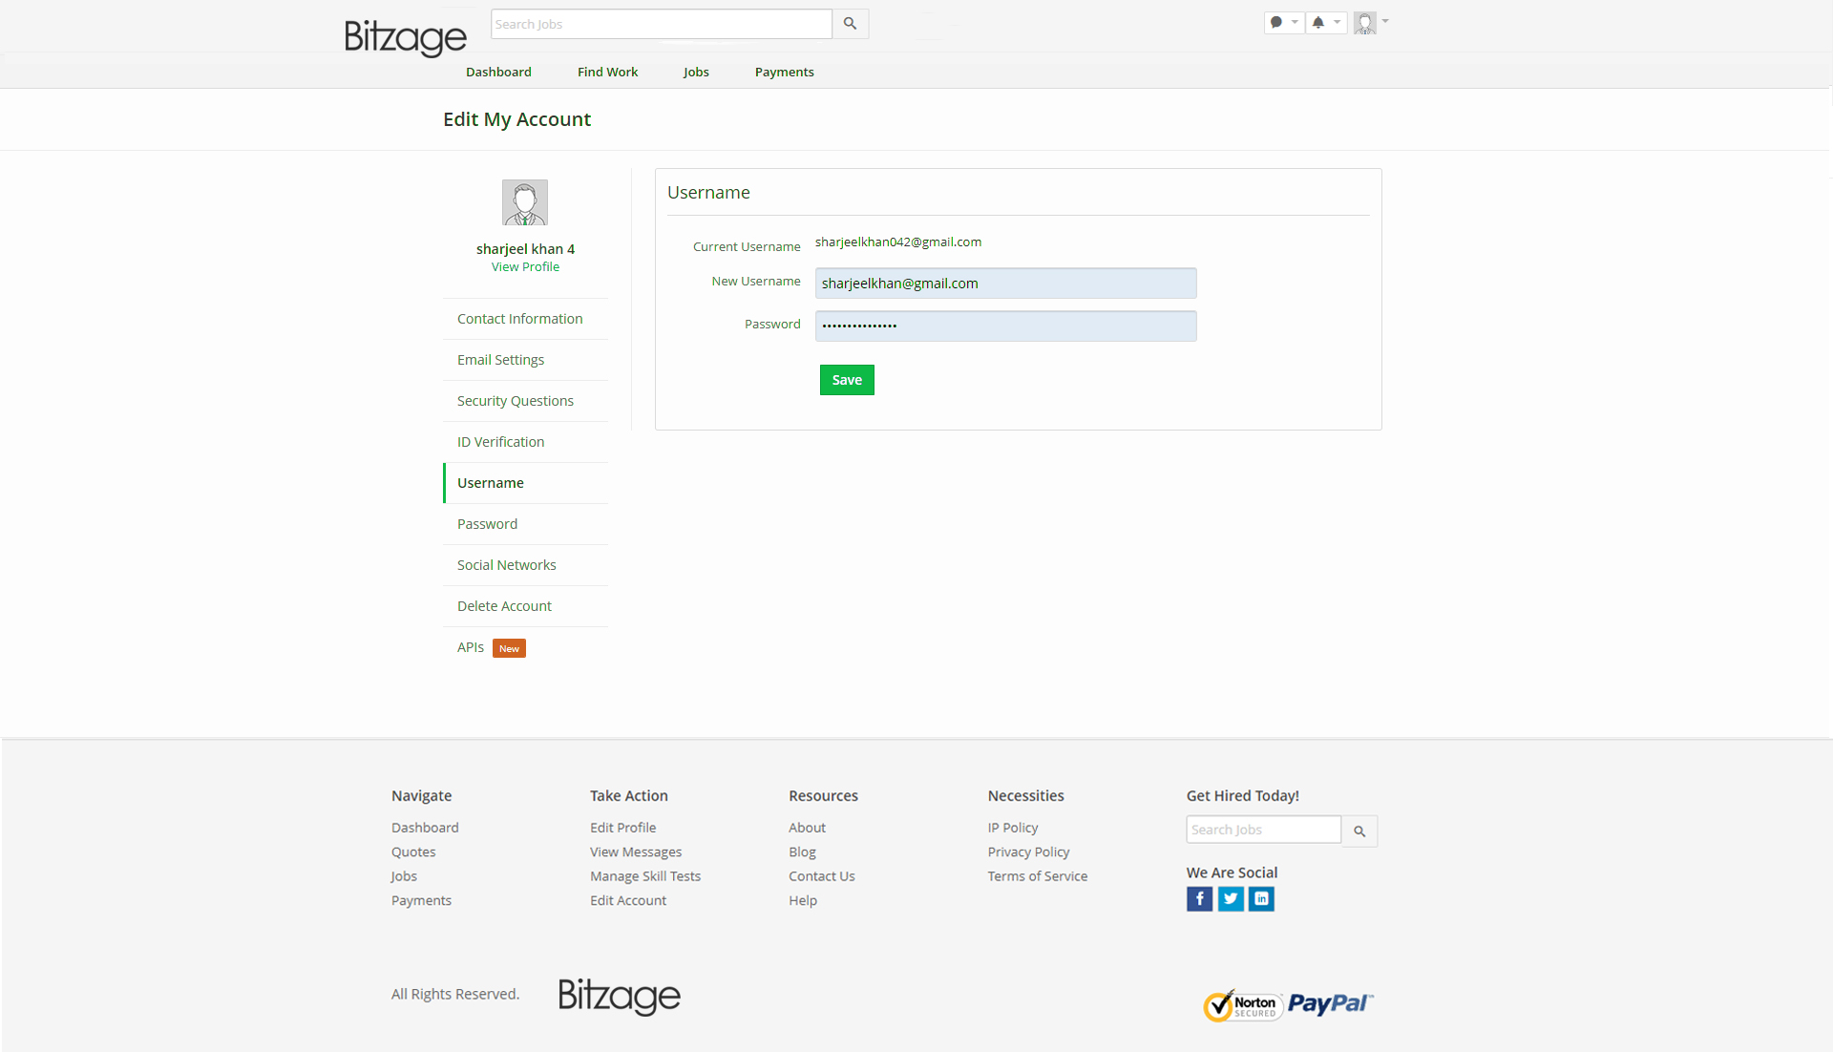
Task: Open the messages chat bubble icon
Action: coord(1276,22)
